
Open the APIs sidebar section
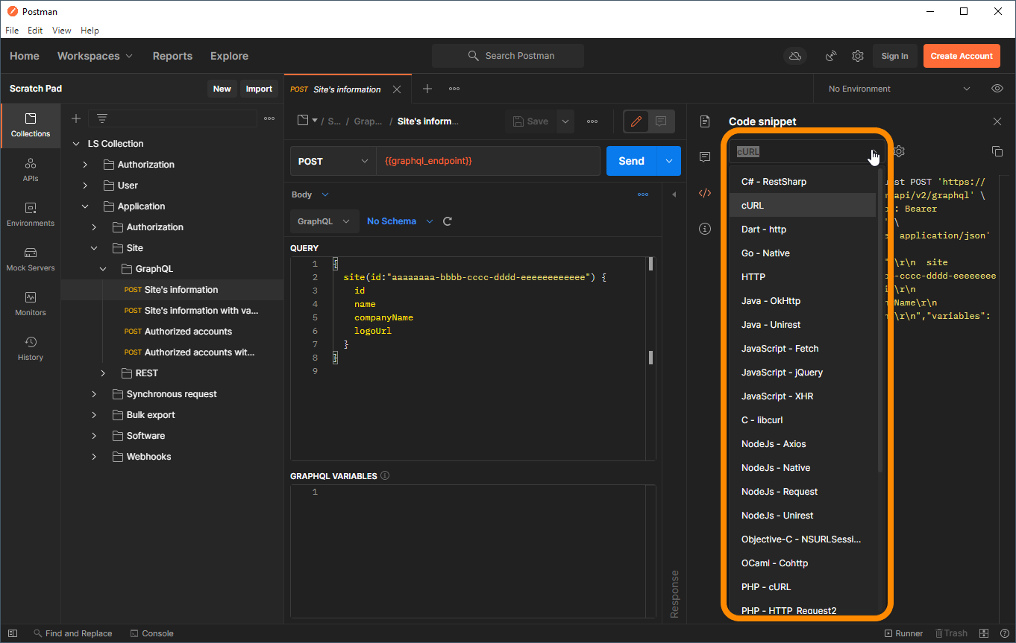coord(31,170)
